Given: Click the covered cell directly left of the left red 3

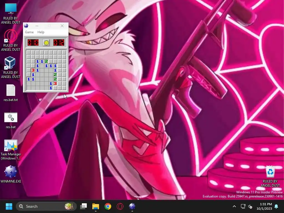Looking at the screenshot, I should point(29,70).
